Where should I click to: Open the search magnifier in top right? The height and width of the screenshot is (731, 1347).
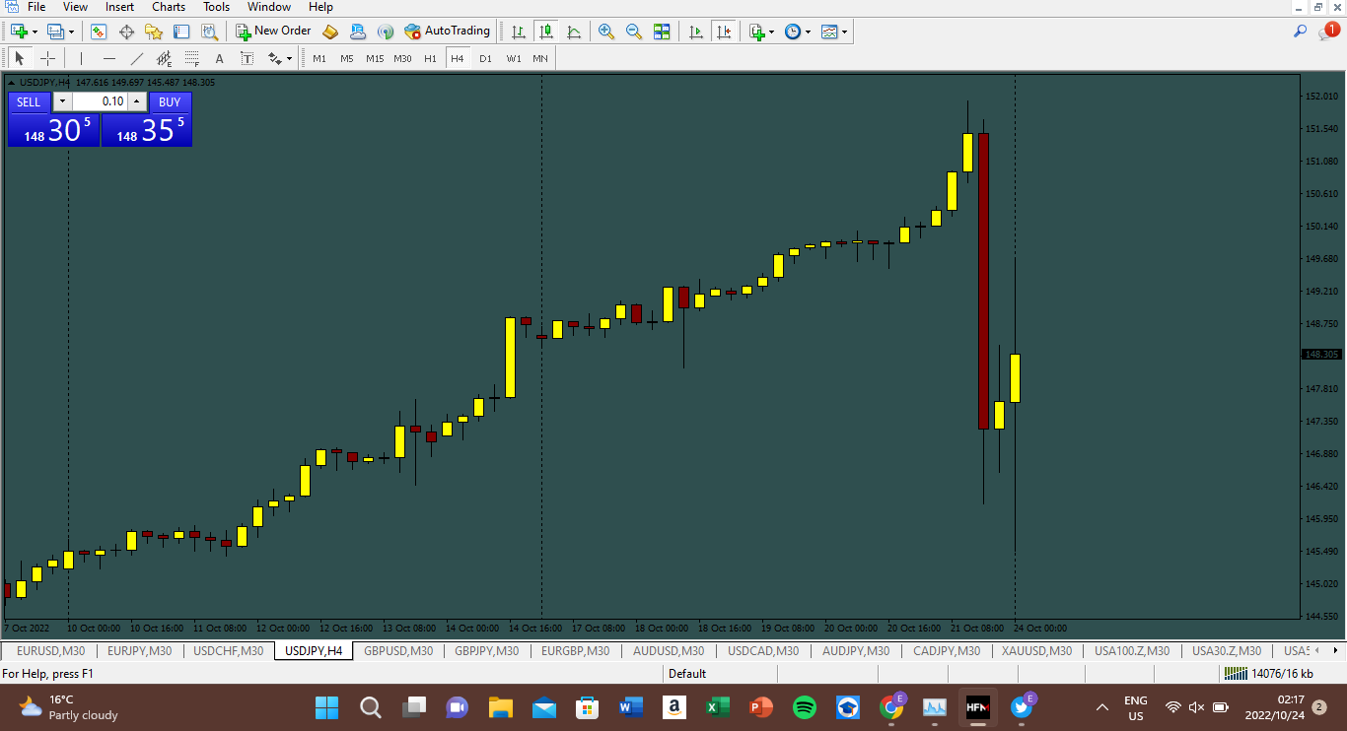[x=1301, y=32]
